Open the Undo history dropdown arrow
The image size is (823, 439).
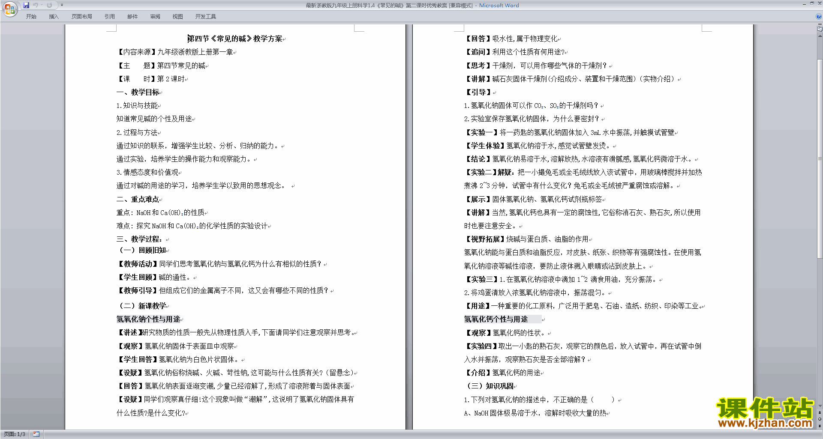tap(42, 5)
